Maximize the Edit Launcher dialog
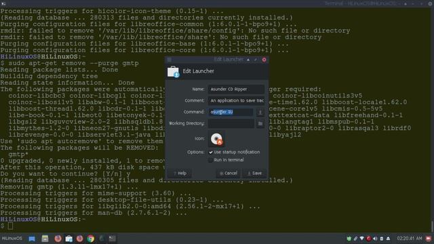The width and height of the screenshot is (434, 244). (256, 60)
